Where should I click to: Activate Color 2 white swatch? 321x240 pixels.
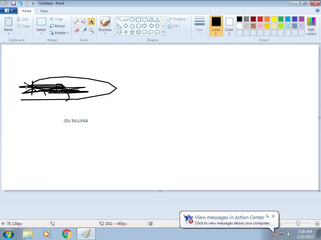229,26
